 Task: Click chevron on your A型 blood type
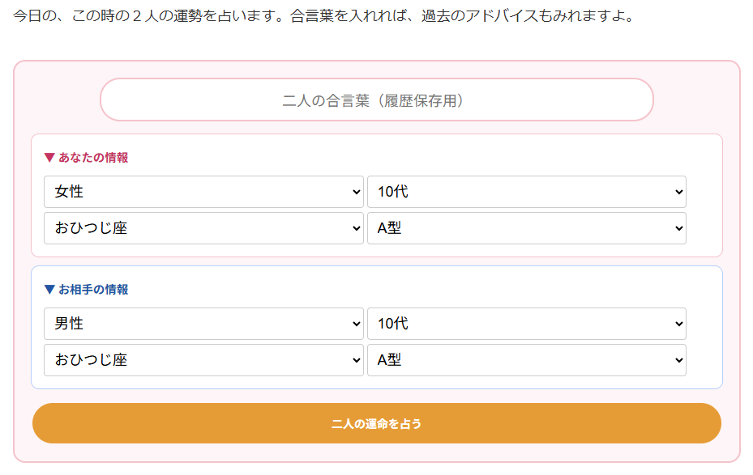point(678,228)
